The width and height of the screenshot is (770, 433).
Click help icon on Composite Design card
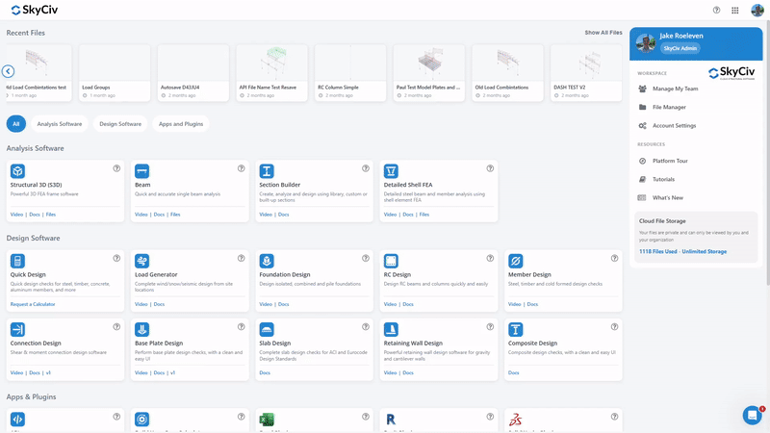point(615,327)
